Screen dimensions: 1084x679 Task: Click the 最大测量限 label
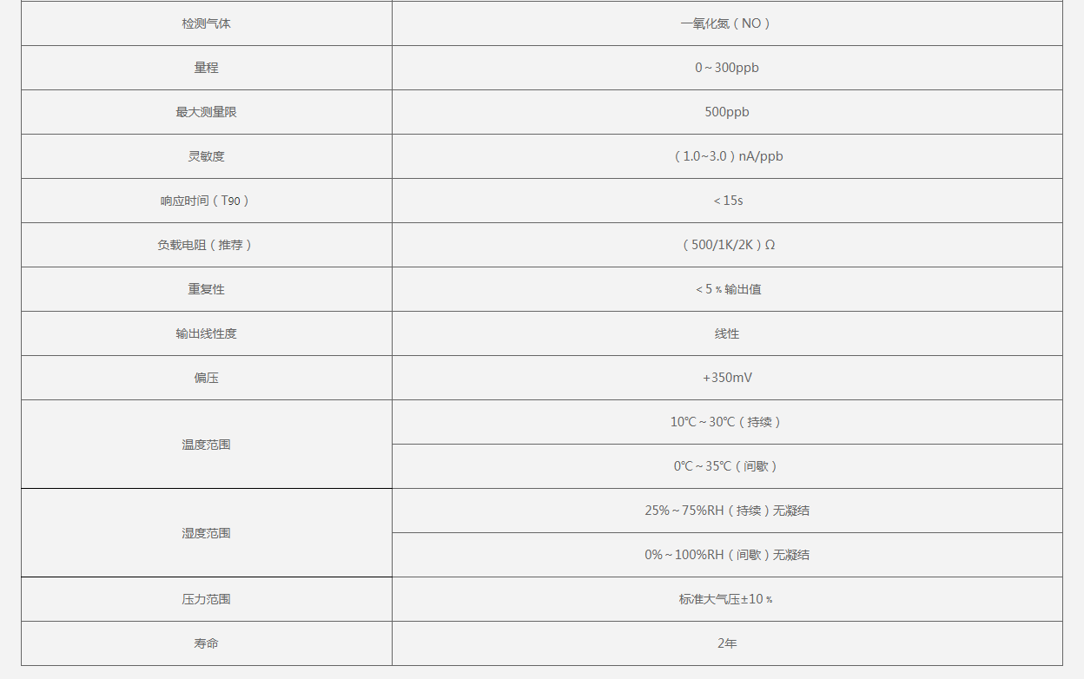click(206, 112)
